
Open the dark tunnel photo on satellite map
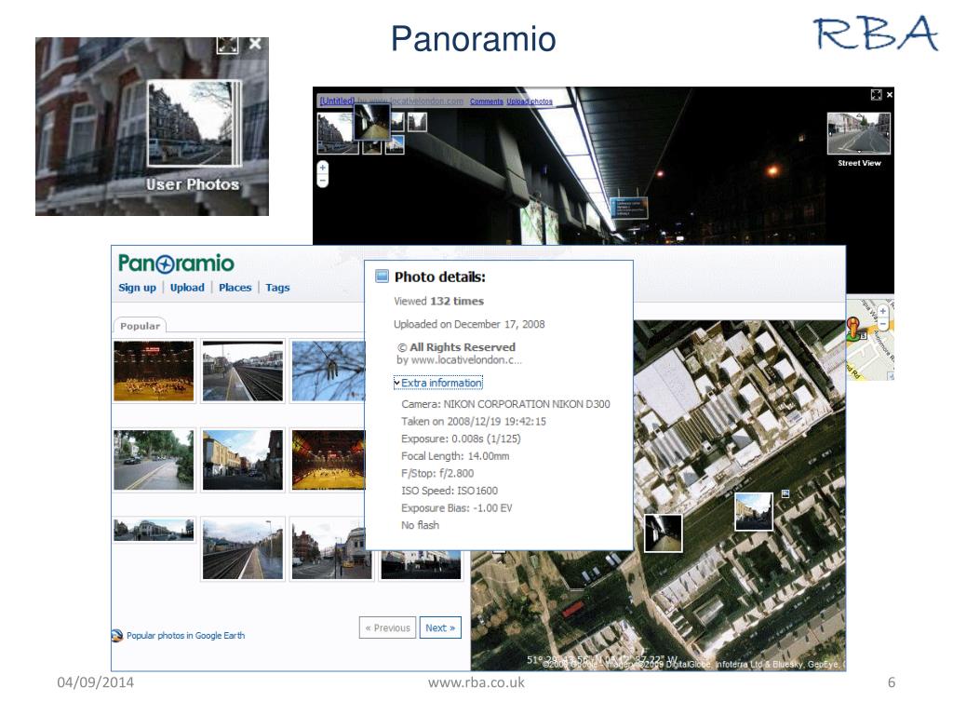663,533
